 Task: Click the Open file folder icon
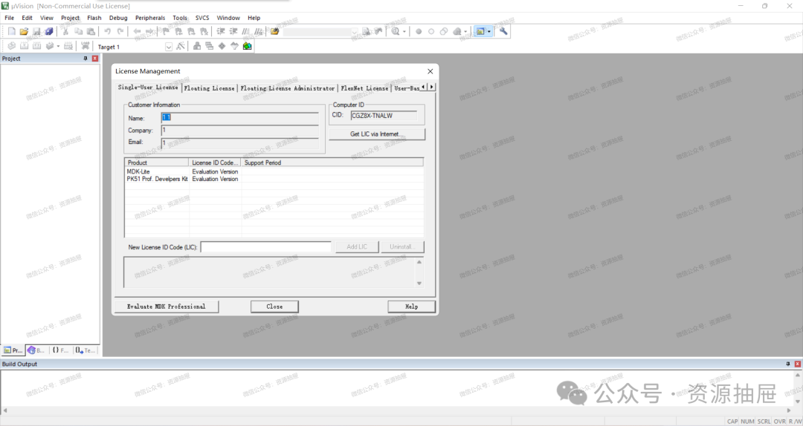pos(24,32)
